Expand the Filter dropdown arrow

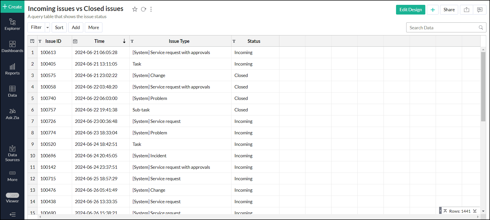pyautogui.click(x=48, y=28)
